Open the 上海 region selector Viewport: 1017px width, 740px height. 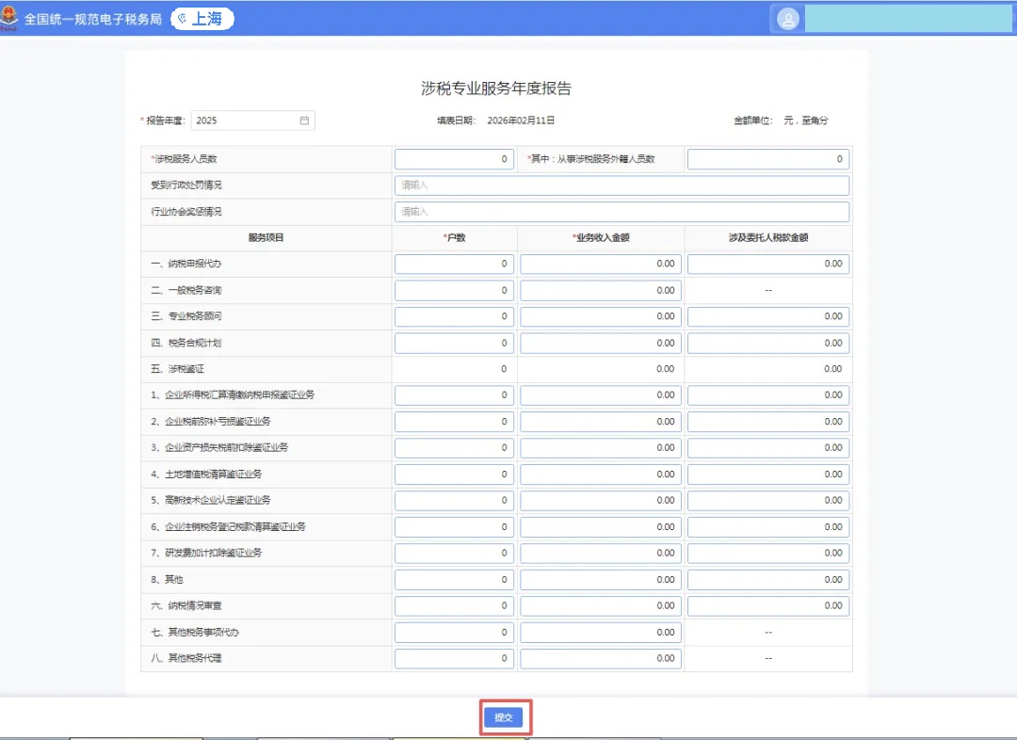[203, 19]
